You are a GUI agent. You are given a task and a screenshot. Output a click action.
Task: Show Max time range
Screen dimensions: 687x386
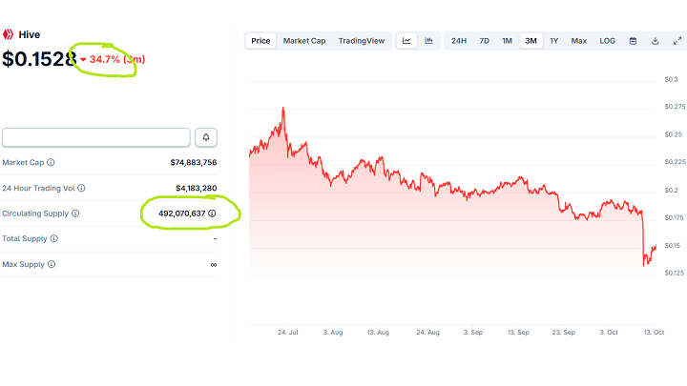(x=579, y=41)
